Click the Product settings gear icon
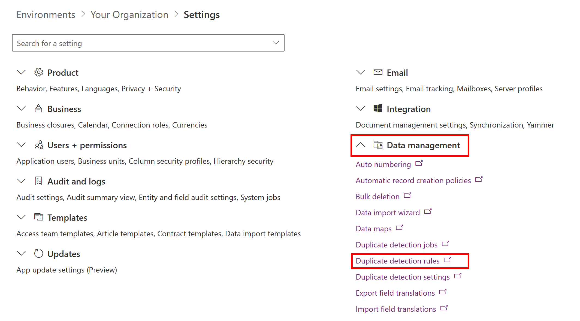 pyautogui.click(x=39, y=72)
